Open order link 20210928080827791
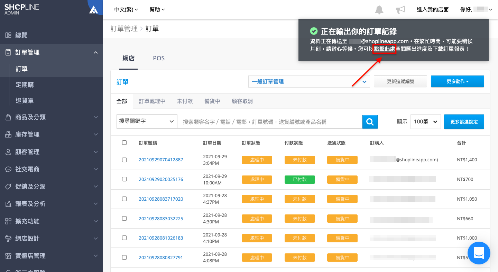The width and height of the screenshot is (498, 272). pos(161,258)
